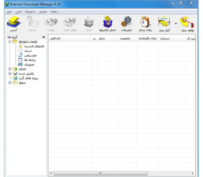203x177 pixels.
Task: Sort by سرعت (Transfer rate) column
Action: point(172,39)
